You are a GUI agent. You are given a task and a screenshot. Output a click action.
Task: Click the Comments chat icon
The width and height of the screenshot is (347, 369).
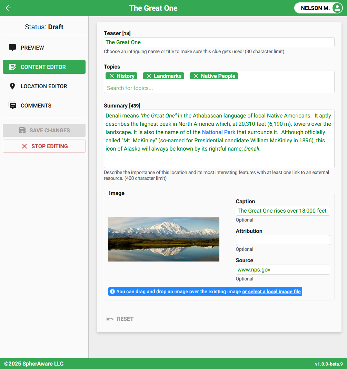(12, 105)
